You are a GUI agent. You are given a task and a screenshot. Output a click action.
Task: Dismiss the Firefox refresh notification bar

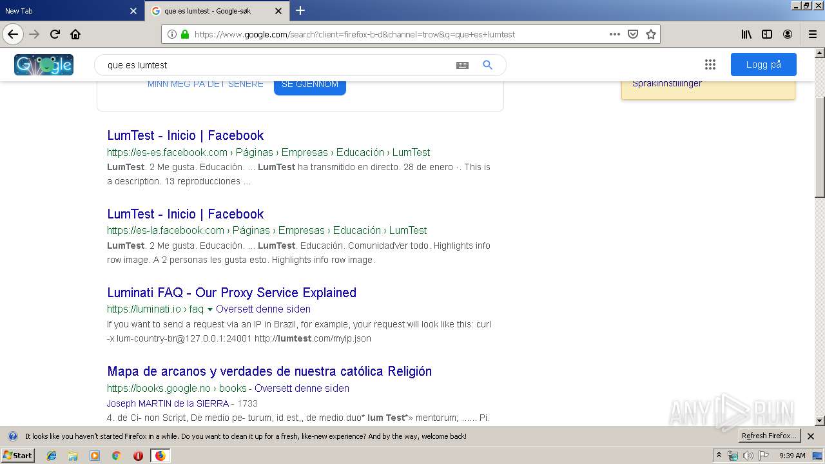pyautogui.click(x=811, y=436)
